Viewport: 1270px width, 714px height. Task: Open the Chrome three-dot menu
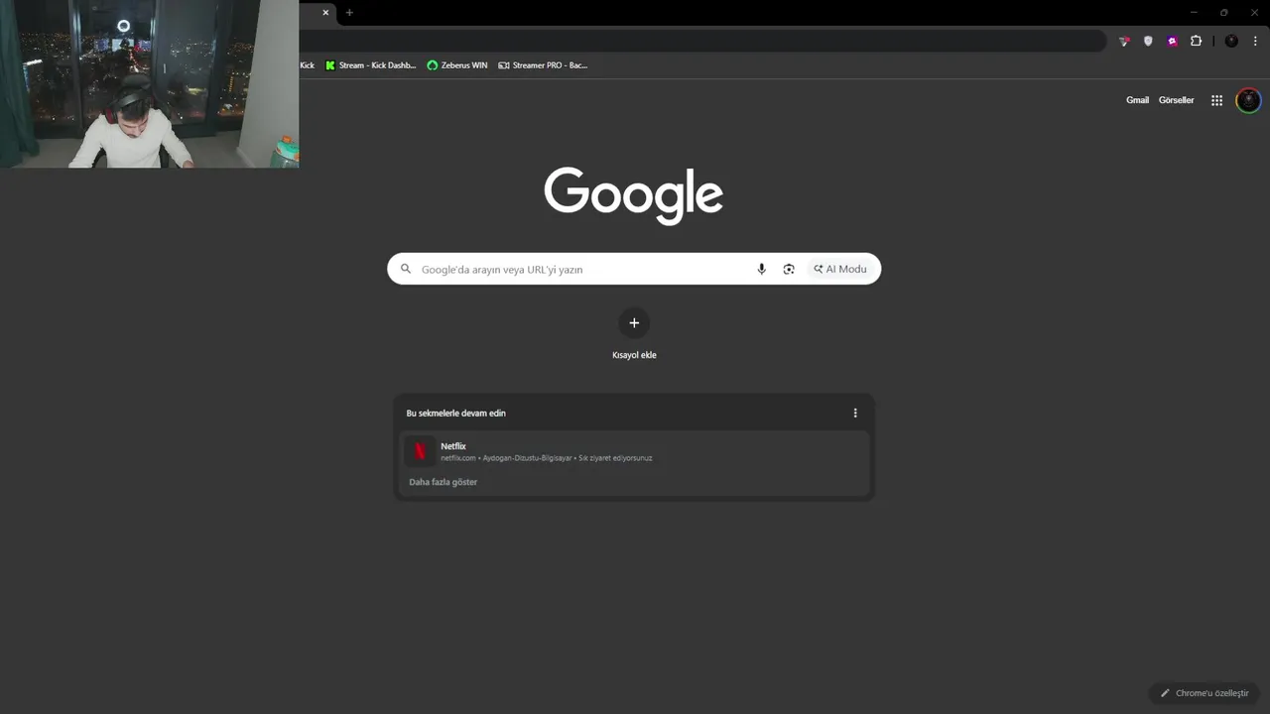click(x=1255, y=41)
